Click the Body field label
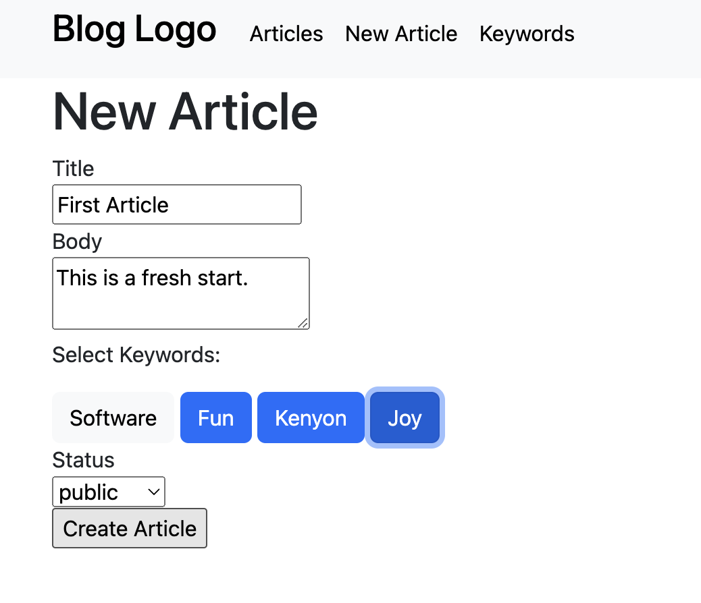The image size is (701, 603). 77,241
